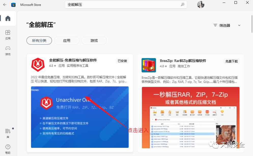This screenshot has height=156, width=253.
Task: Open the Unarchiver One blue banner image
Action: pos(80,117)
